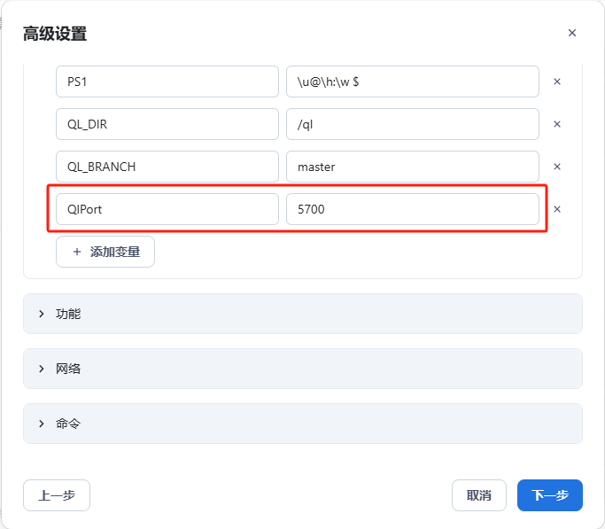This screenshot has height=529, width=605.
Task: Go back with 上一步 button
Action: [x=57, y=495]
